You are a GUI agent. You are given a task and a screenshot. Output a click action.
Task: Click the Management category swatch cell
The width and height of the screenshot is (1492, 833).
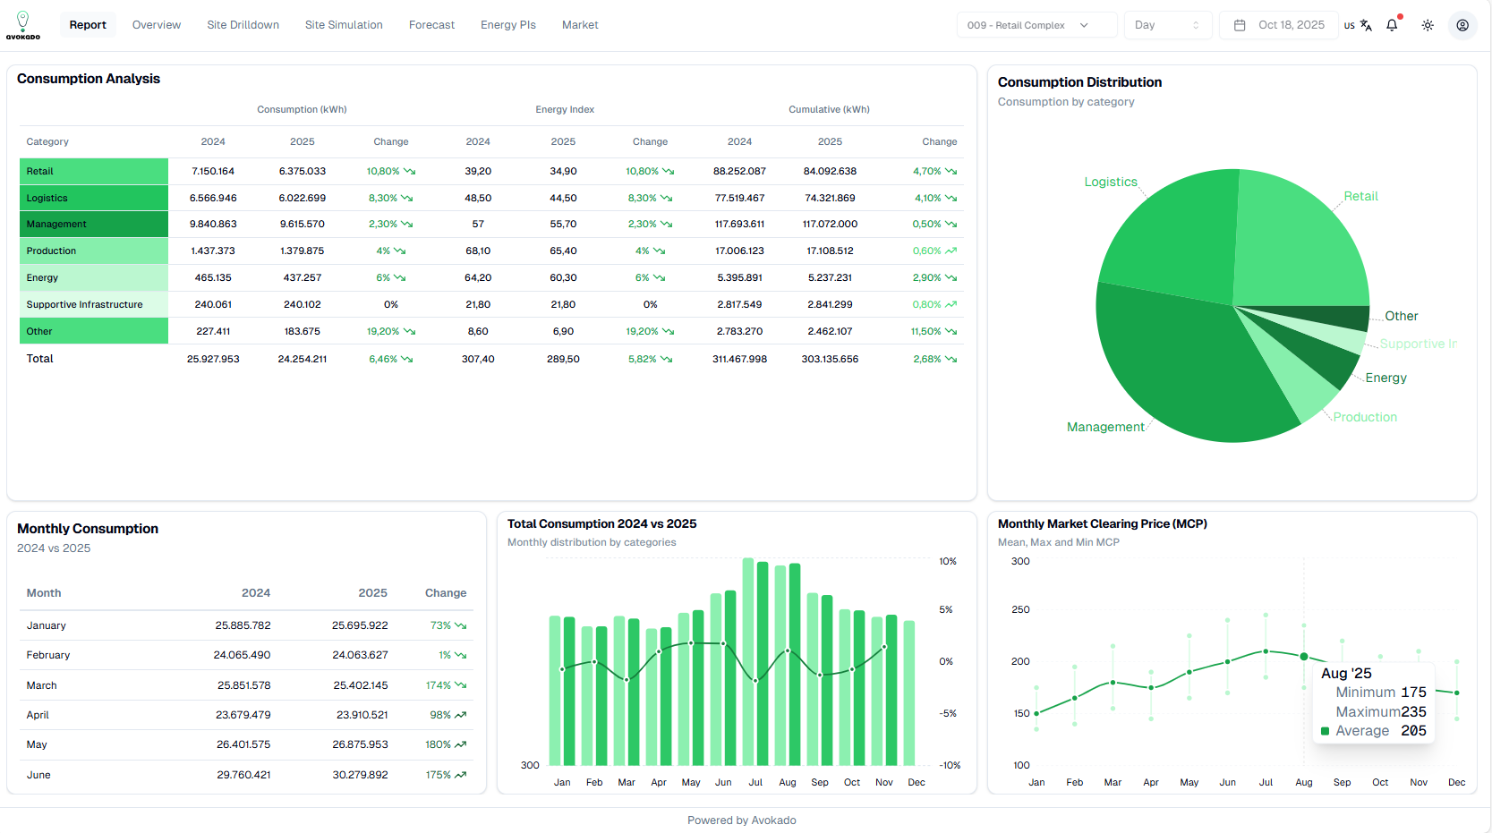94,224
